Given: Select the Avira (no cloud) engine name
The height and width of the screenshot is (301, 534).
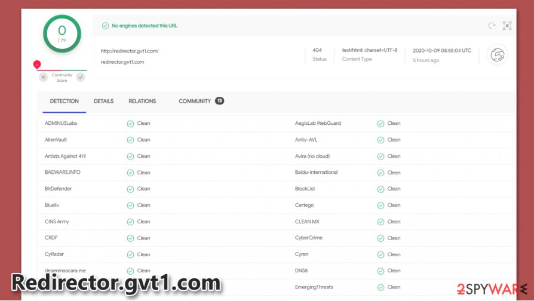Looking at the screenshot, I should [x=312, y=156].
